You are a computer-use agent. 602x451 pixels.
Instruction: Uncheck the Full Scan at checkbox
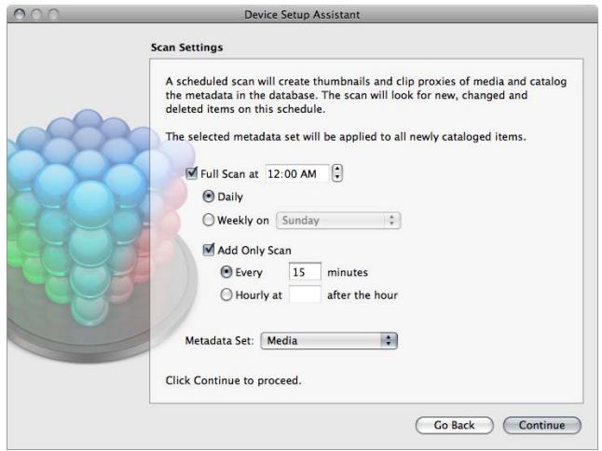click(191, 173)
